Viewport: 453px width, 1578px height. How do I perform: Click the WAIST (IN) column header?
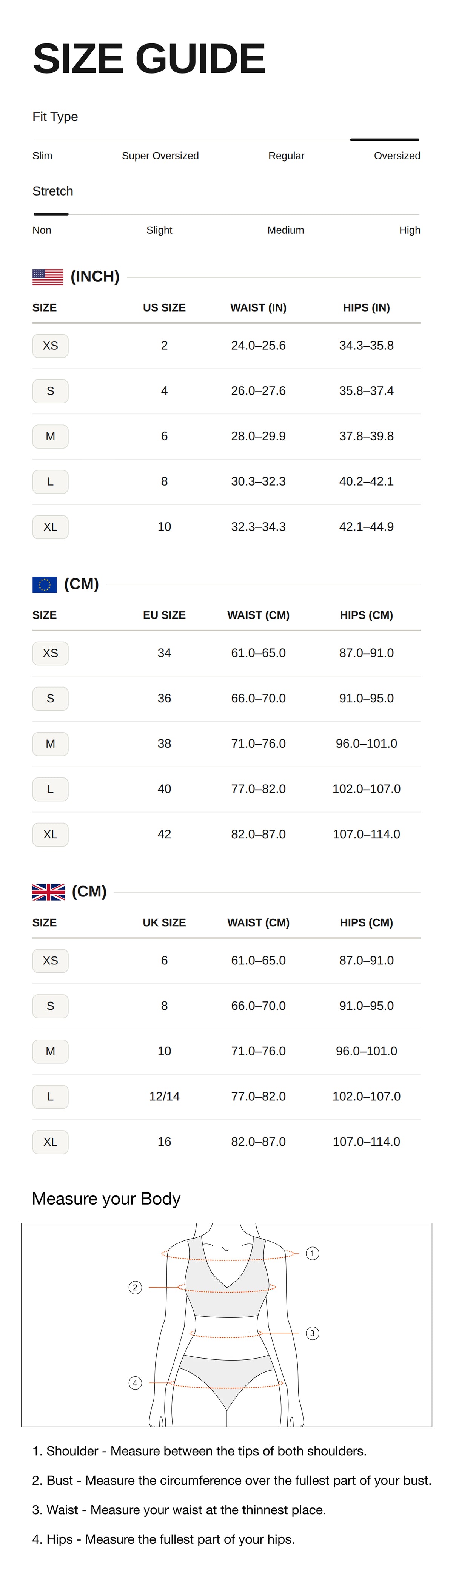click(258, 307)
